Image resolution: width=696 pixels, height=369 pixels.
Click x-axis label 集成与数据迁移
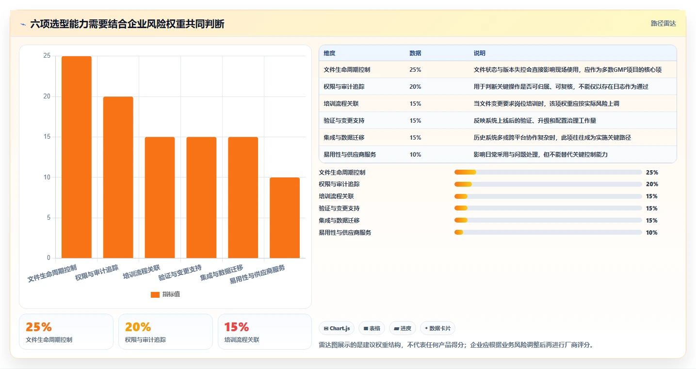(x=222, y=273)
